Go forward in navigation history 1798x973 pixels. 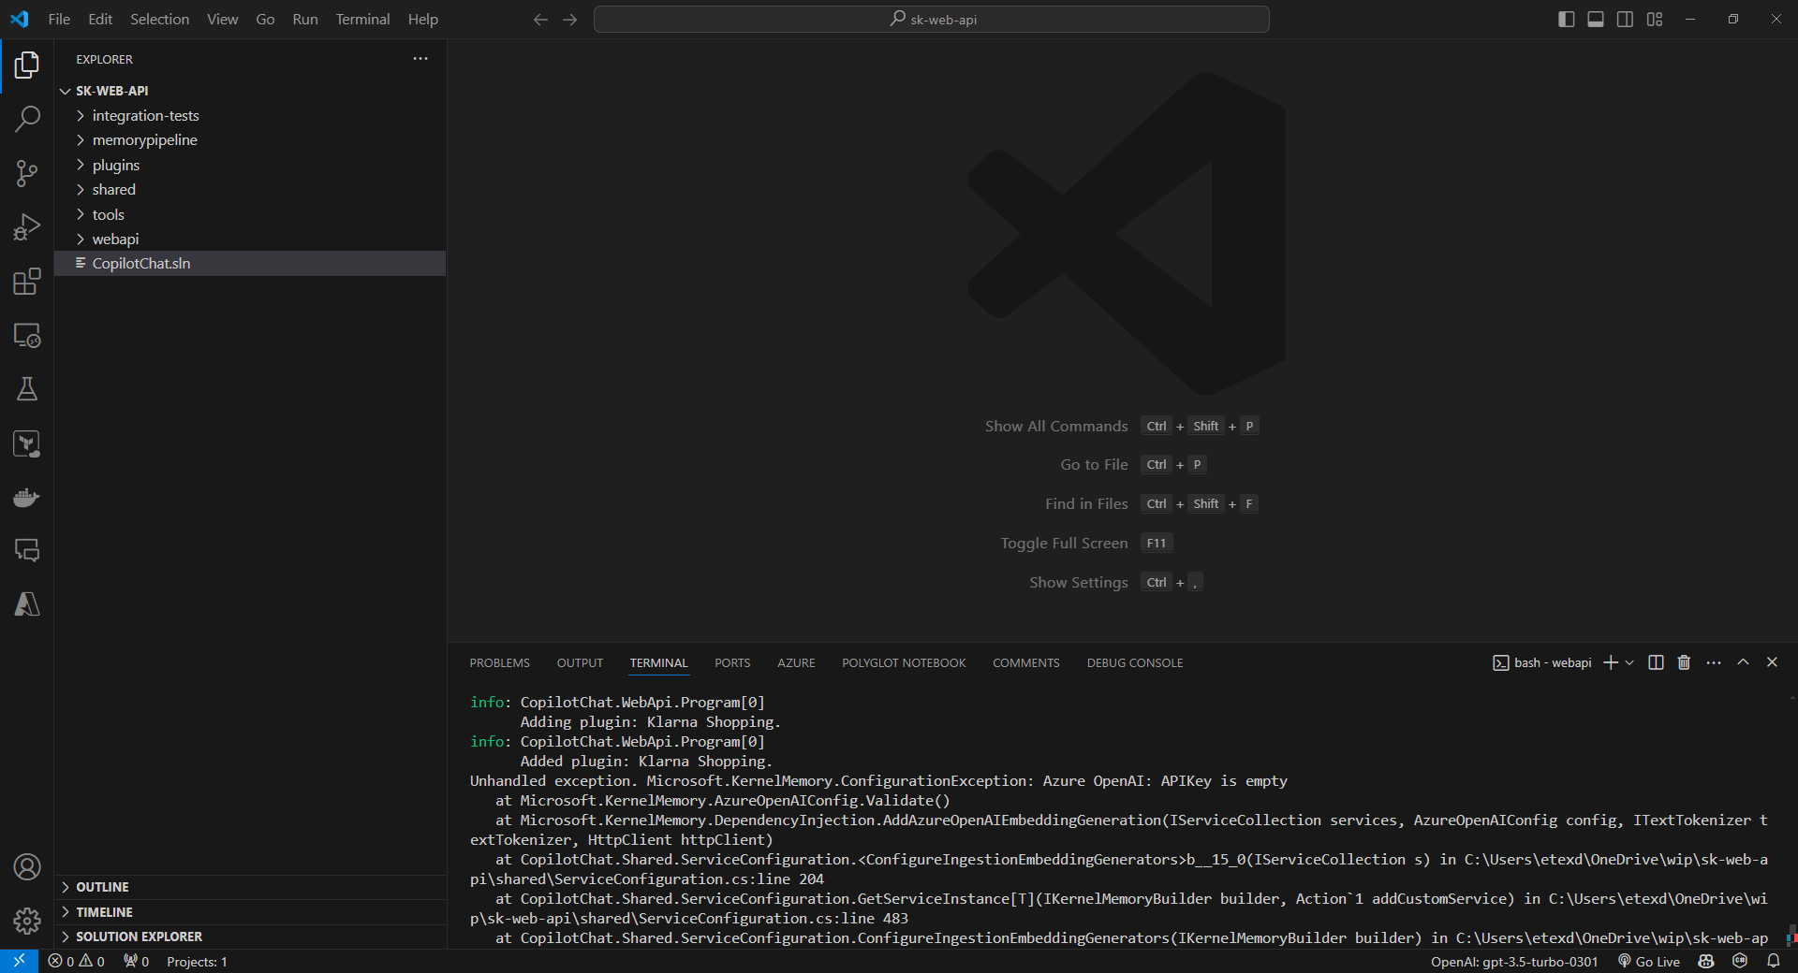[570, 19]
